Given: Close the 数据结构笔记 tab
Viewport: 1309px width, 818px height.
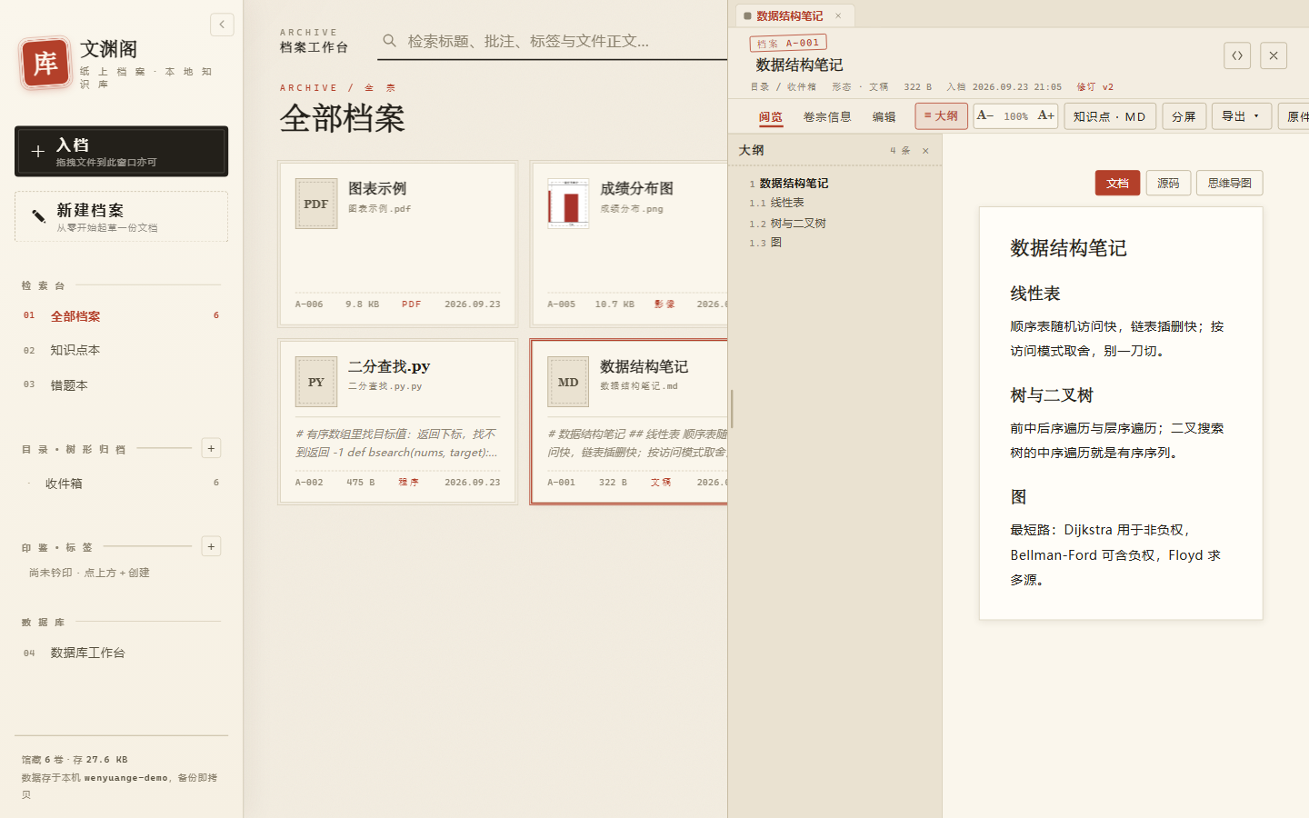Looking at the screenshot, I should tap(838, 15).
